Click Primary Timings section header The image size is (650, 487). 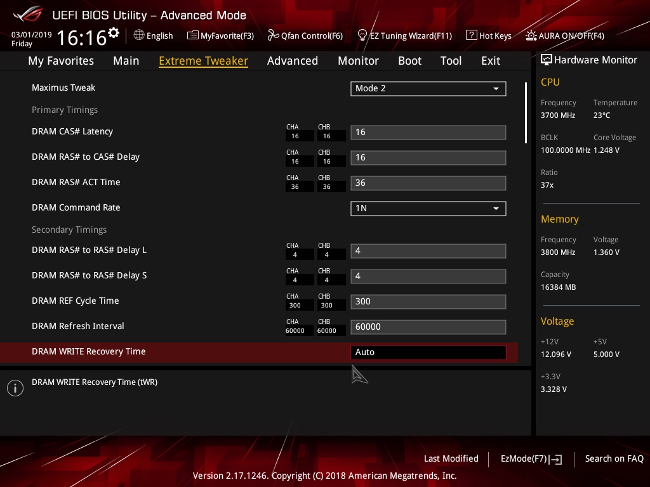tap(65, 110)
